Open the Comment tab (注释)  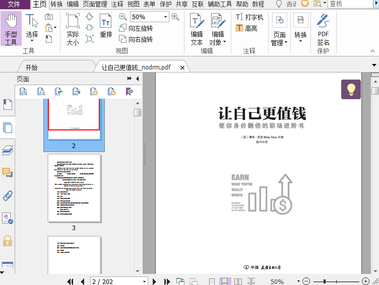tap(117, 4)
